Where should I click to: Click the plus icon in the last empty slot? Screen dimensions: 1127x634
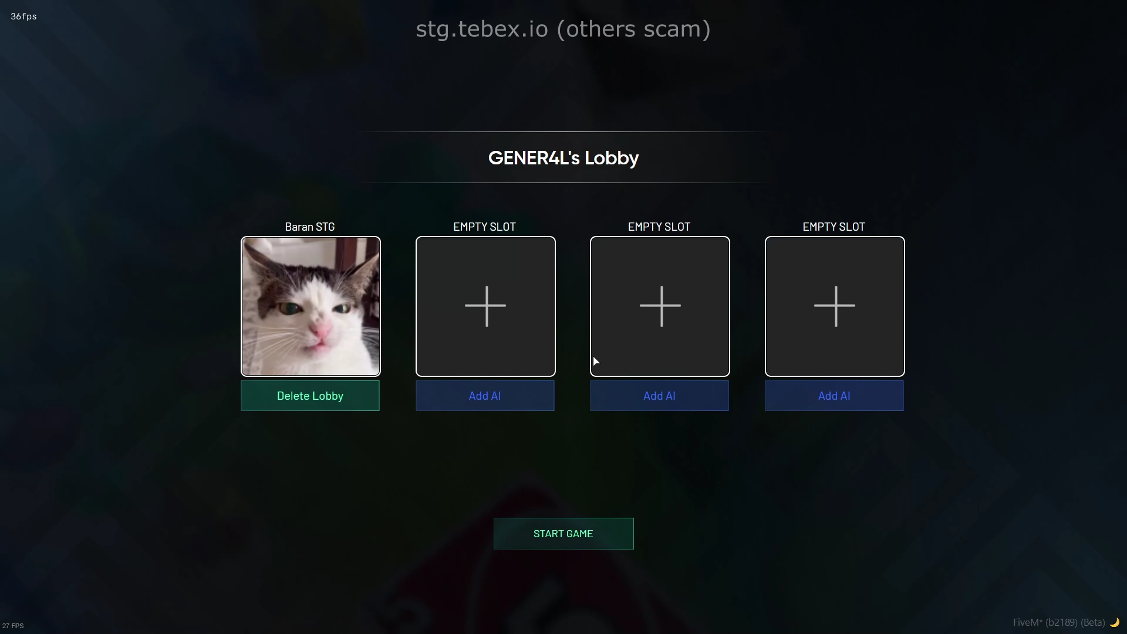[835, 306]
